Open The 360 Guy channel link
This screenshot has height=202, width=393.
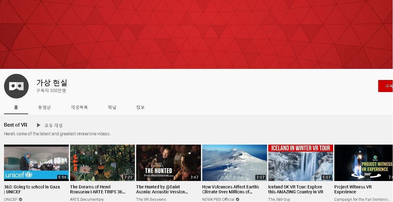point(279,200)
